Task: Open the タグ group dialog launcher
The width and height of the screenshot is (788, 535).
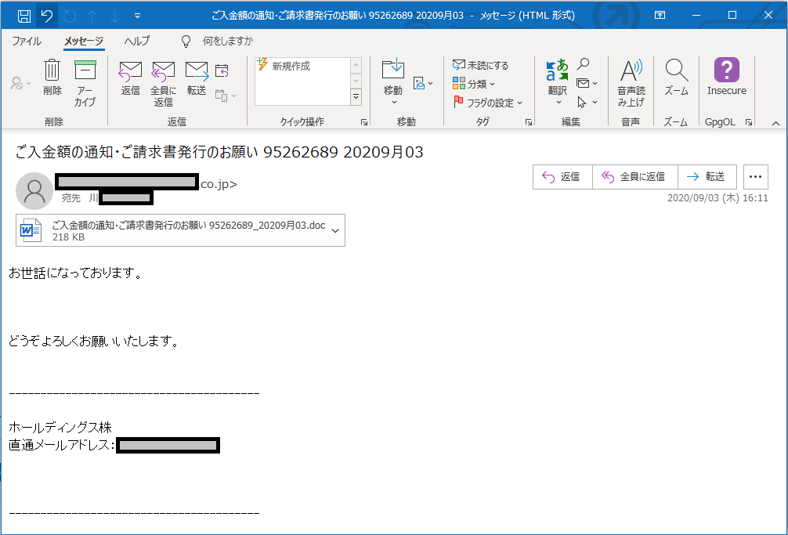Action: pyautogui.click(x=528, y=122)
